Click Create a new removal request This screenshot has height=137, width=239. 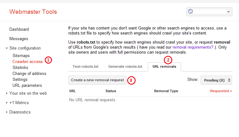[97, 80]
